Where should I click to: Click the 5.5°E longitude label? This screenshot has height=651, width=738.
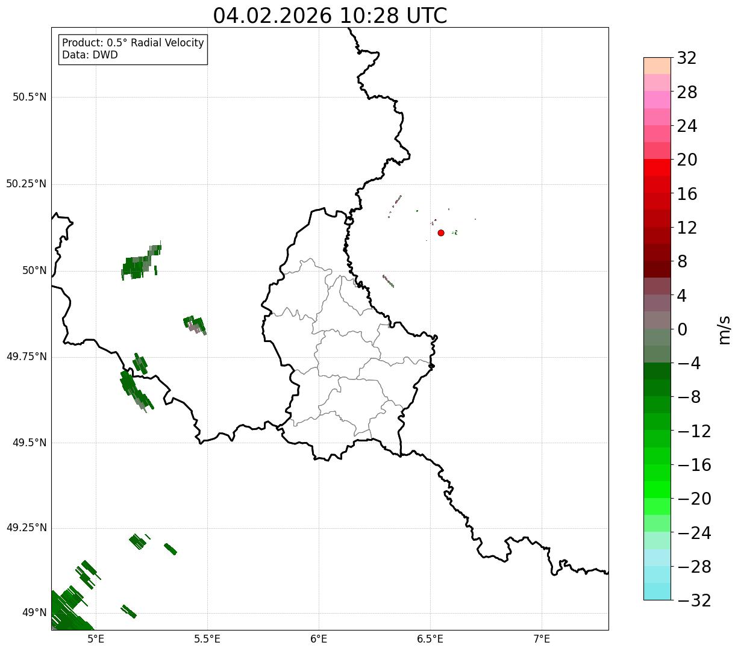207,639
